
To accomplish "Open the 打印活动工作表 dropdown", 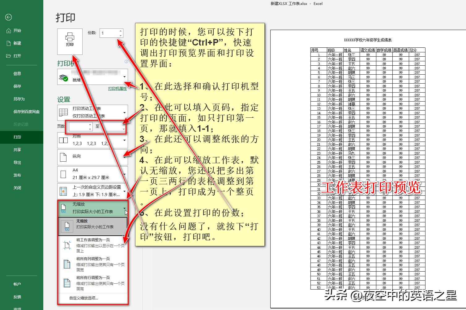I will coord(125,112).
